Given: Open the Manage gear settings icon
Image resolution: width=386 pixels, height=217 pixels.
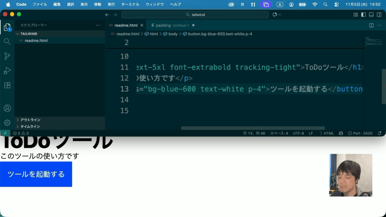Looking at the screenshot, I should point(7,123).
